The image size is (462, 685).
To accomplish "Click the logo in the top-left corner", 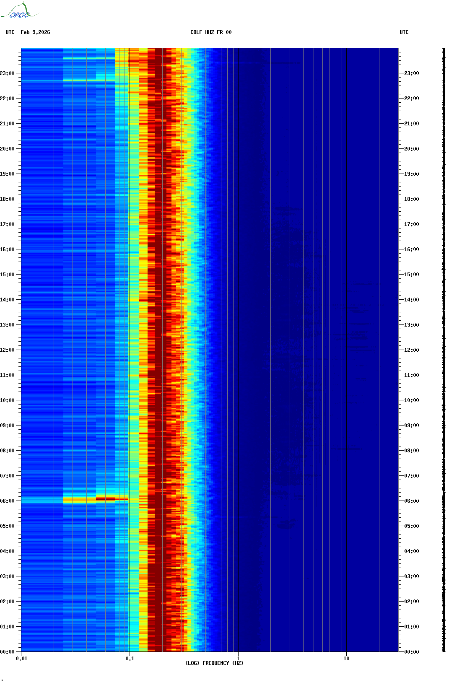I will (x=19, y=11).
